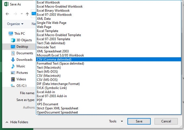Pick Excel 97-2003 Template type
Image resolution: width=184 pixels, height=130 pixels.
pyautogui.click(x=109, y=39)
